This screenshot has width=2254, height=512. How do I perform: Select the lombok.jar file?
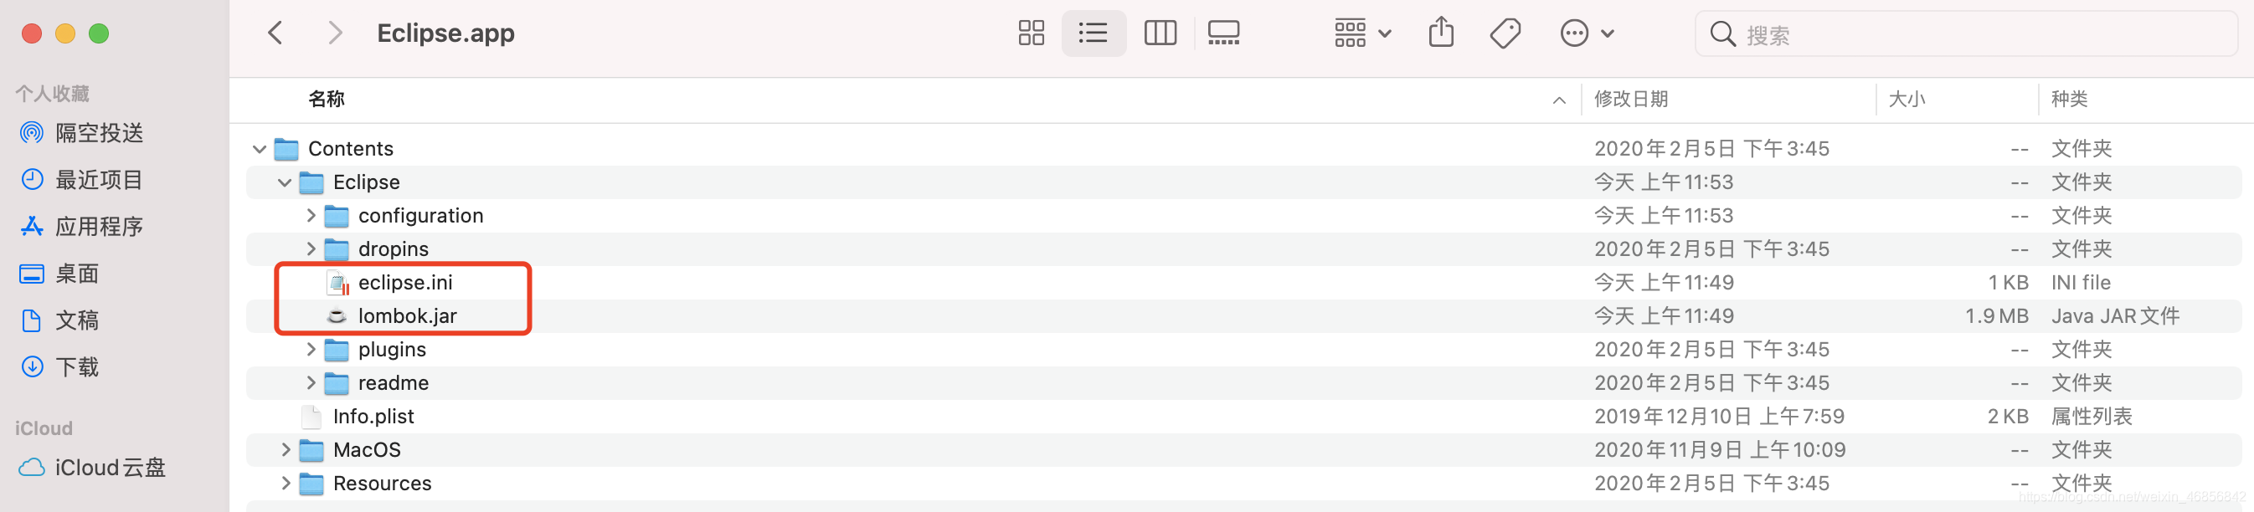[407, 316]
